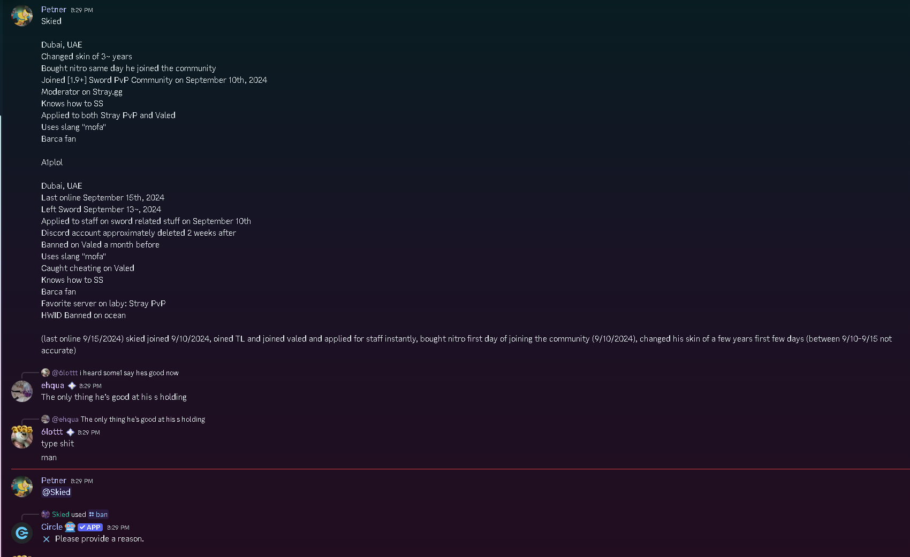
Task: Open 6lottt's profile avatar
Action: click(22, 437)
